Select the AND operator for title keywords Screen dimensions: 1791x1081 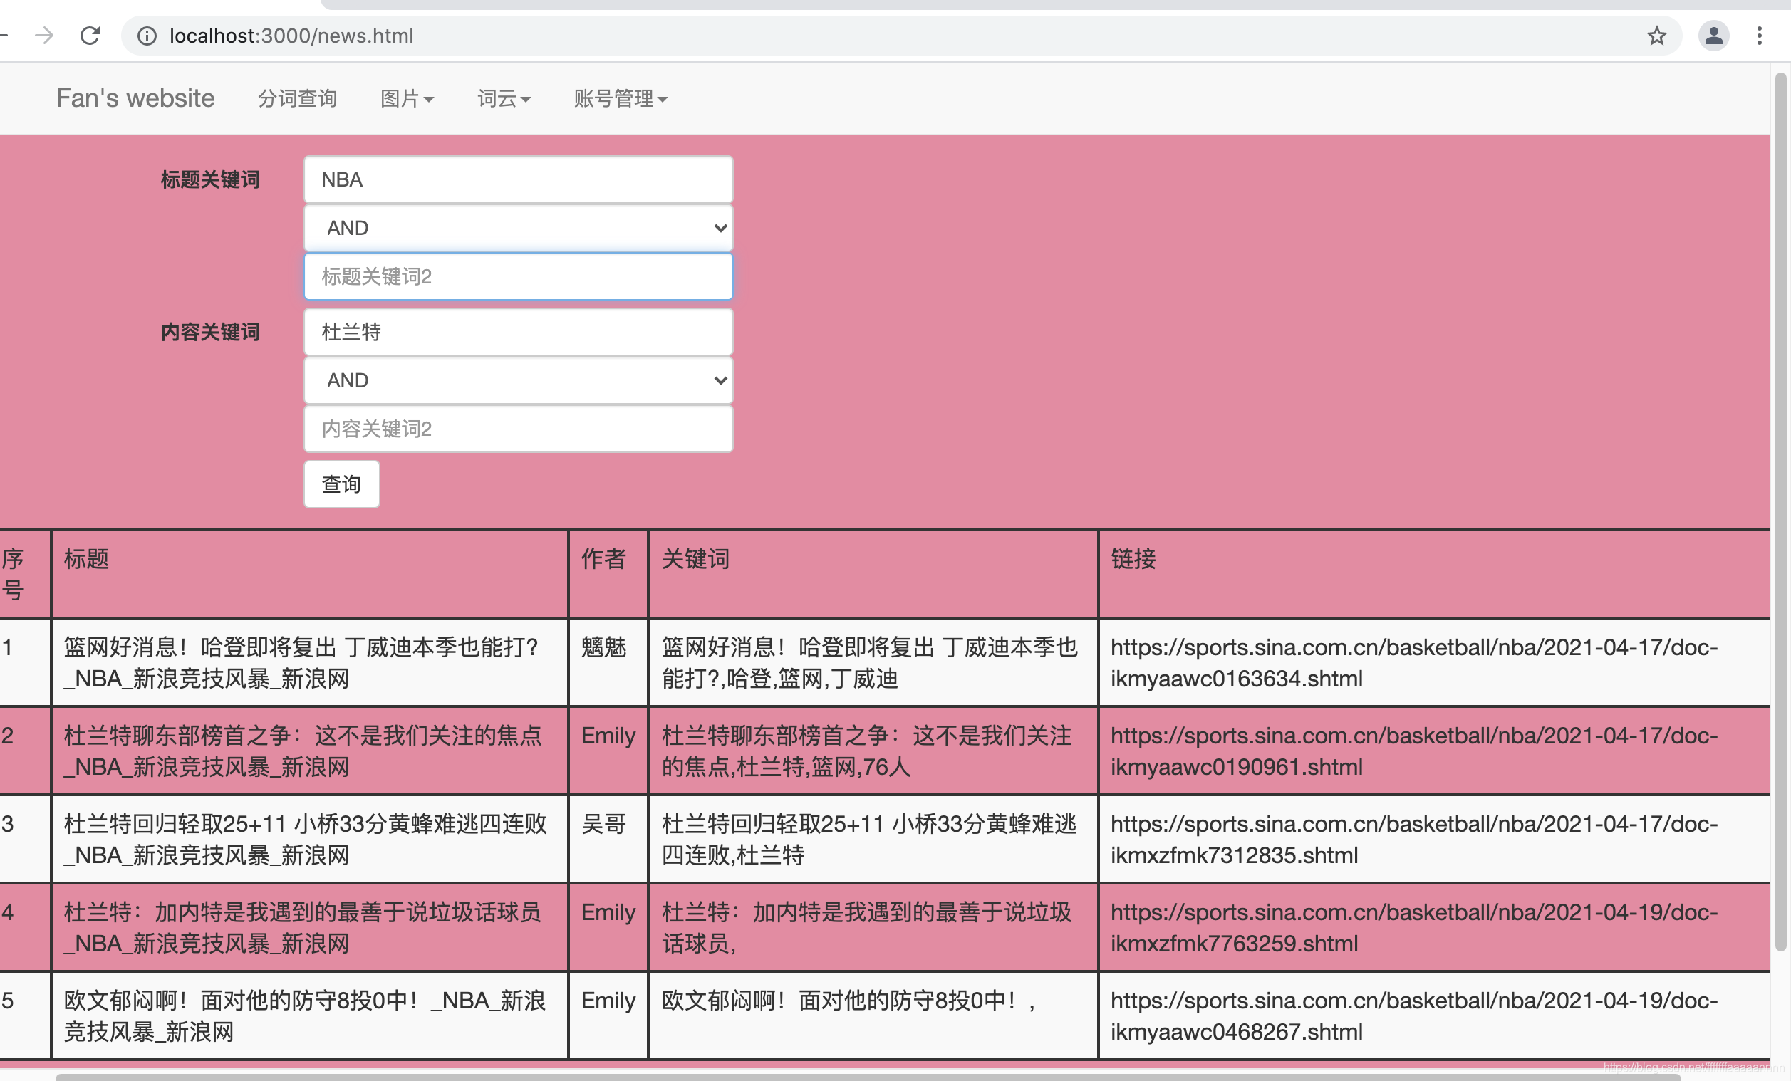coord(518,228)
